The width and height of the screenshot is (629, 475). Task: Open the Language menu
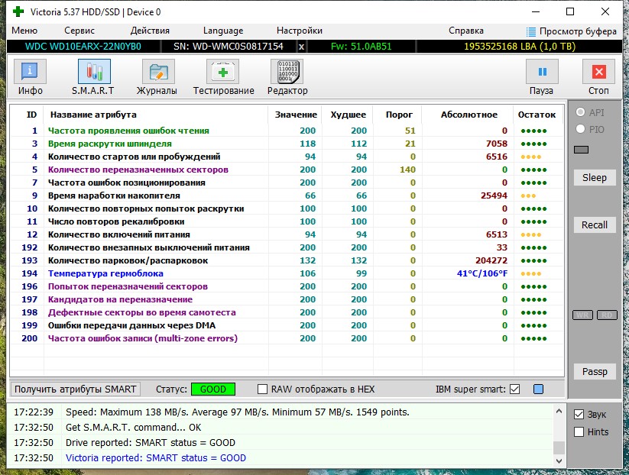point(223,31)
